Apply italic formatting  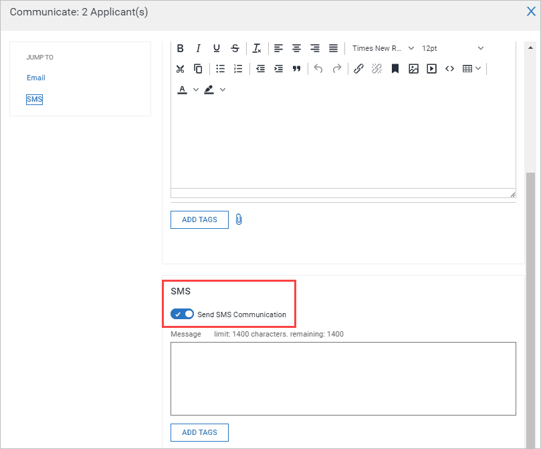tap(199, 48)
